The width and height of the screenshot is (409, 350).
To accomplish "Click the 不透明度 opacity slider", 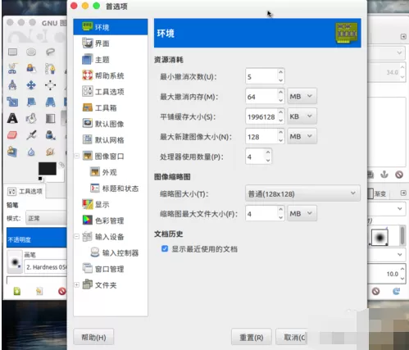I will pyautogui.click(x=36, y=238).
